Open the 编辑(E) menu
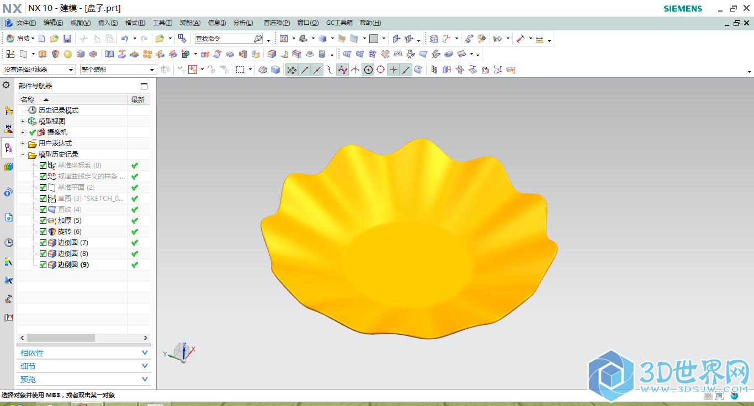The image size is (754, 406). [54, 23]
